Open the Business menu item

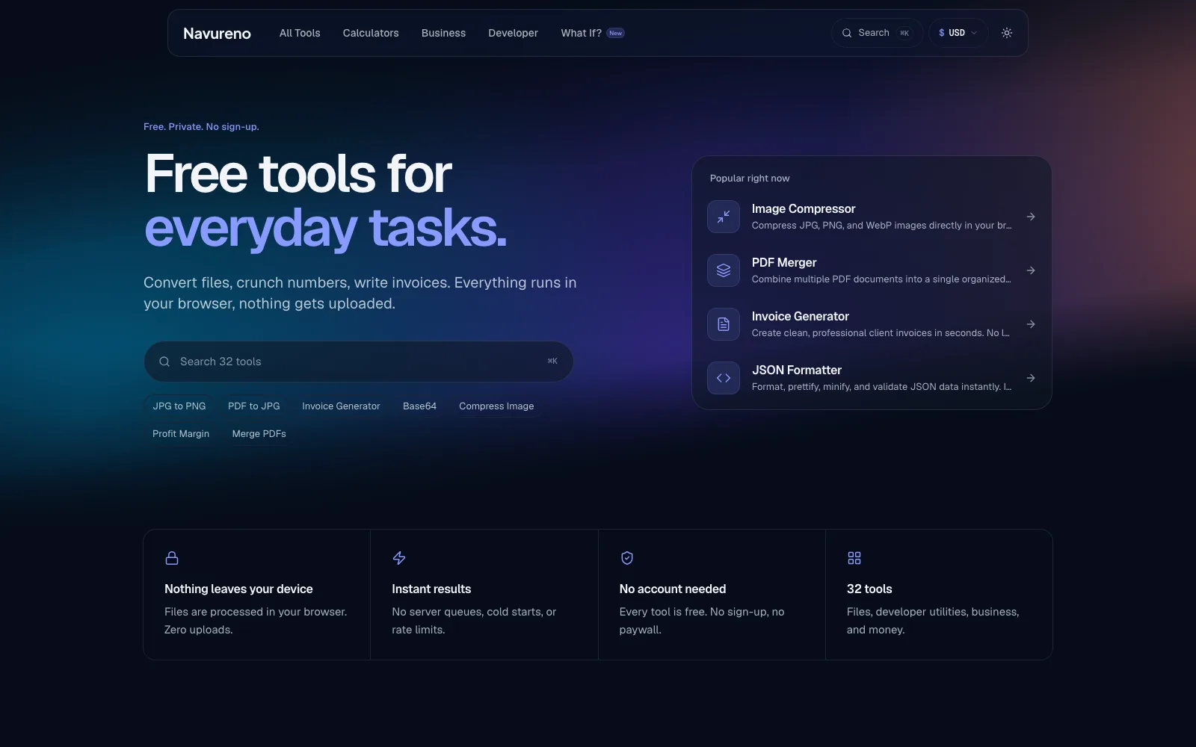click(x=443, y=33)
